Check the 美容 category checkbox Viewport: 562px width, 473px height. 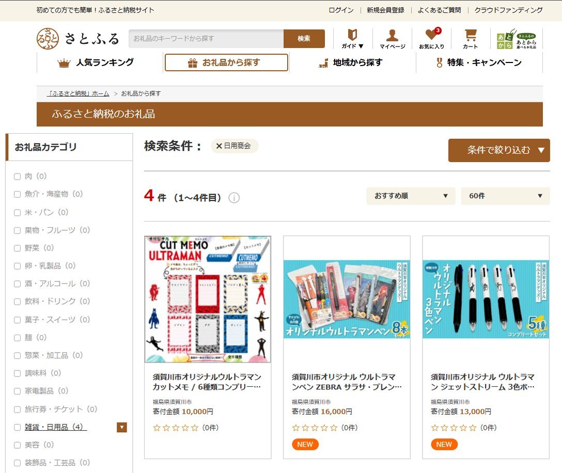pos(17,445)
